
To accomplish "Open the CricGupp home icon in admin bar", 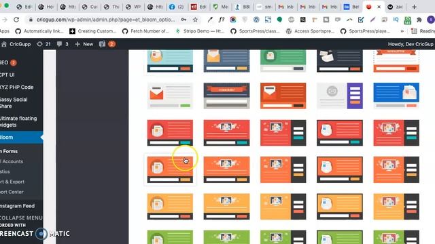I will coord(4,44).
